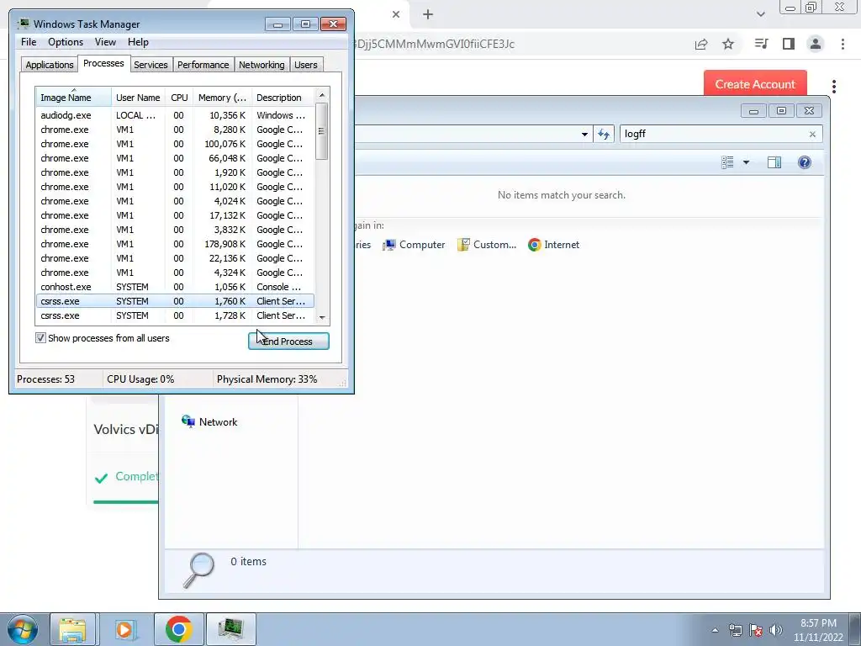The height and width of the screenshot is (646, 861).
Task: Click process list scrollbar down arrow
Action: point(322,317)
